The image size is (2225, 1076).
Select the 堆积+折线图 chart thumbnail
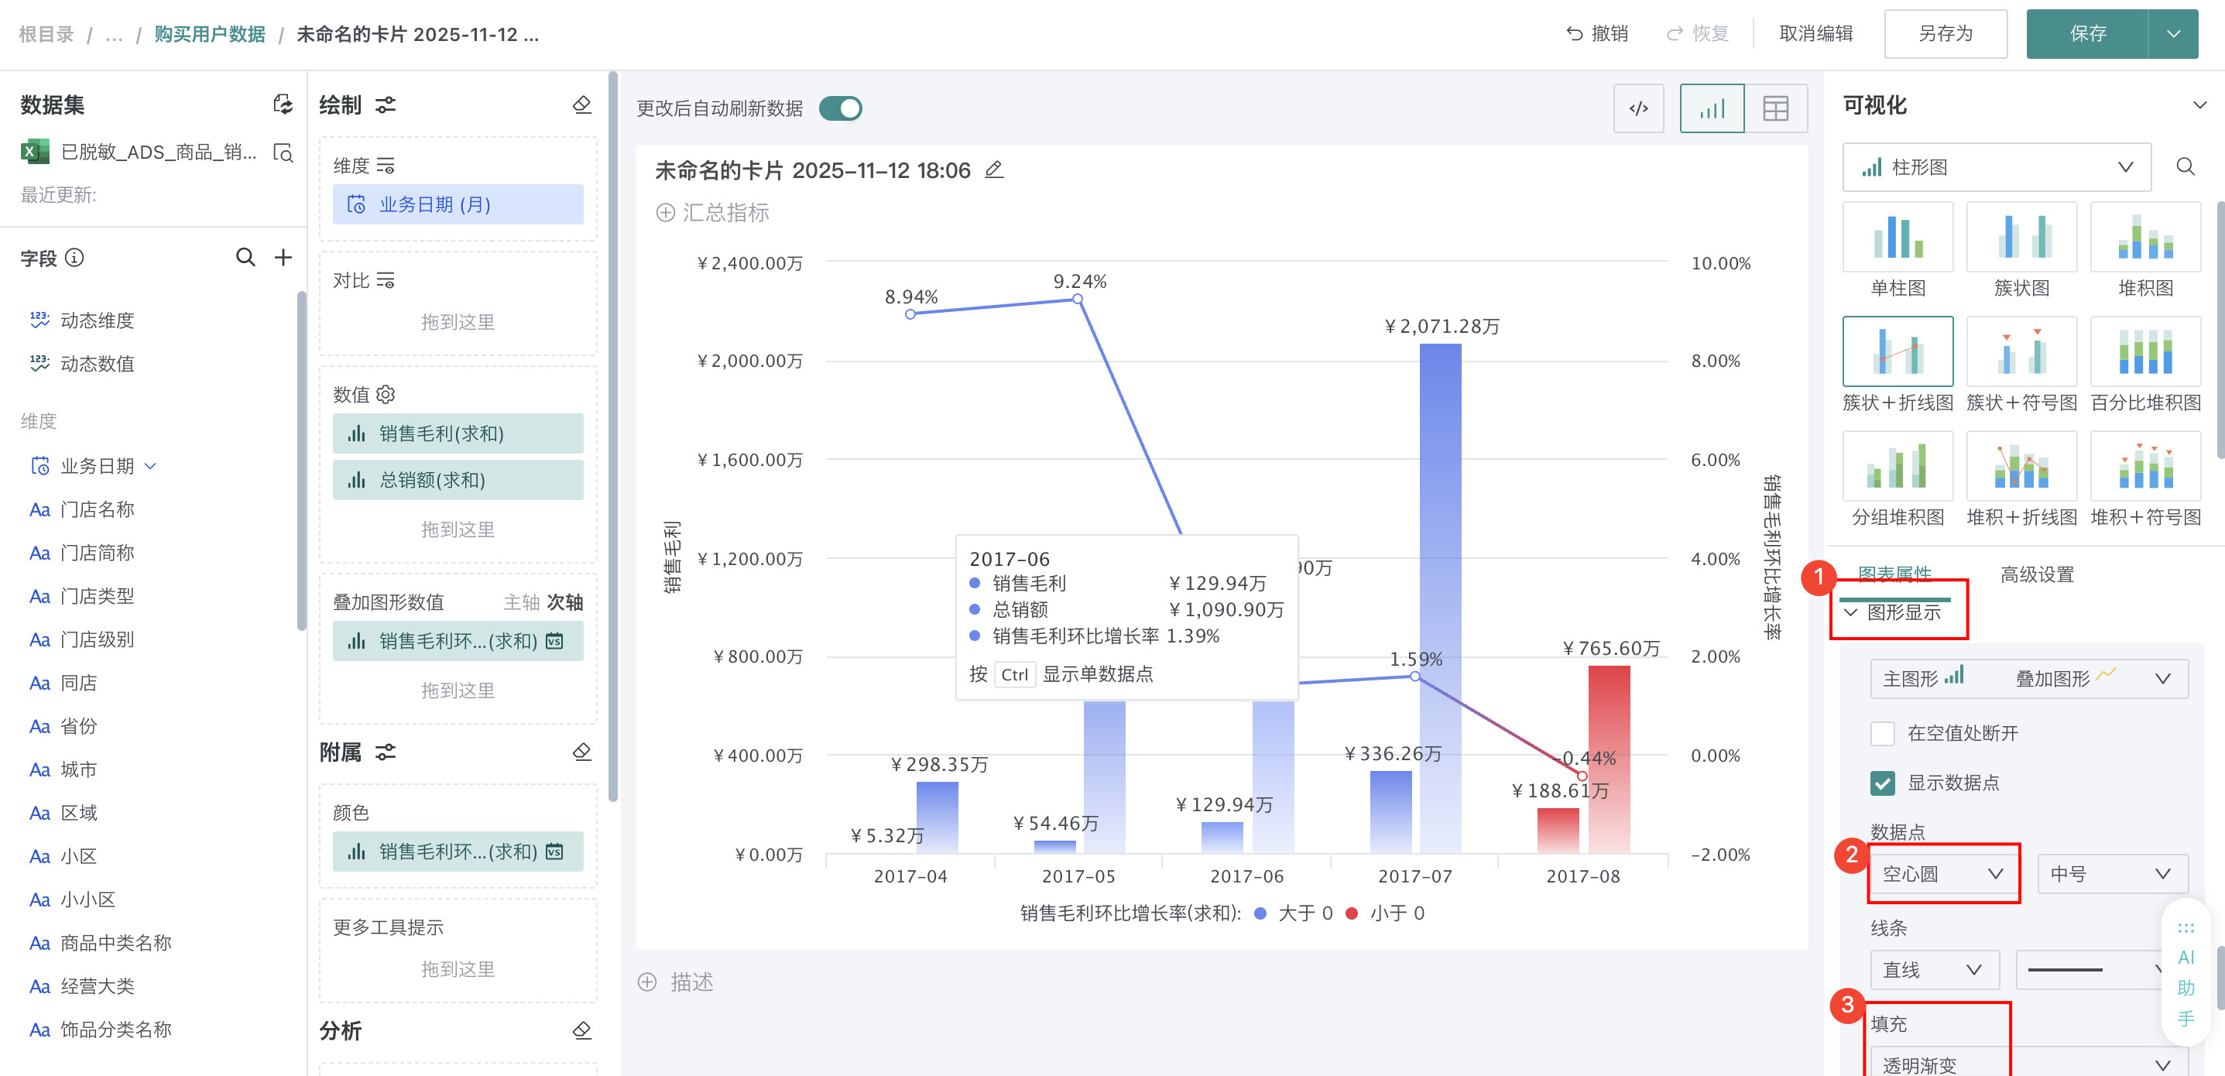[x=2021, y=468]
